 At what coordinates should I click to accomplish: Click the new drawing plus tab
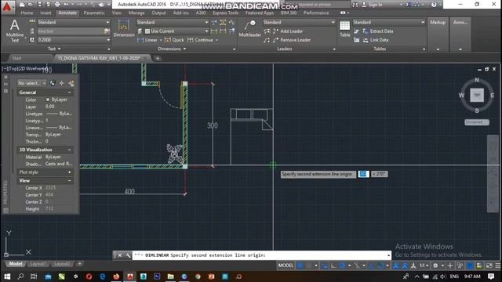[x=158, y=58]
